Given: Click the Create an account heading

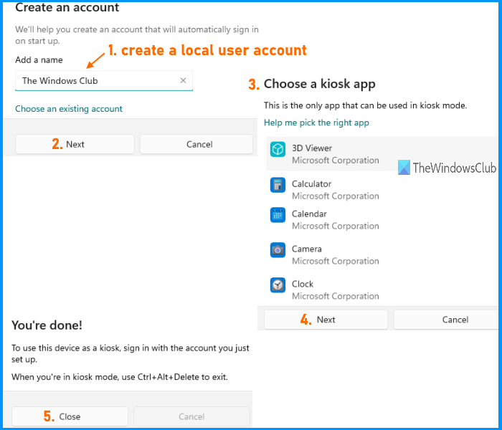Looking at the screenshot, I should coord(67,7).
